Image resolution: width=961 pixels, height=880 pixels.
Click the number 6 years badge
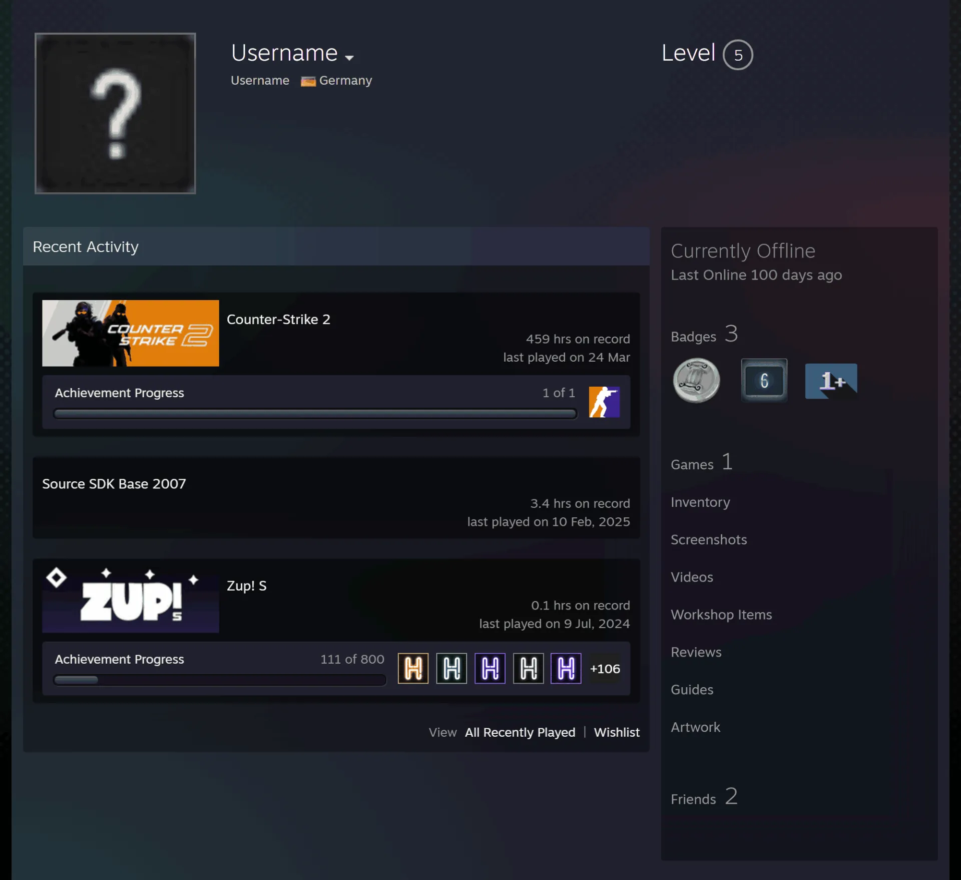[x=764, y=380]
